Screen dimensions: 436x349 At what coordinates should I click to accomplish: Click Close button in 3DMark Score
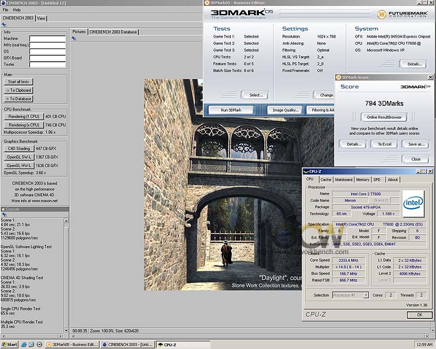click(416, 159)
